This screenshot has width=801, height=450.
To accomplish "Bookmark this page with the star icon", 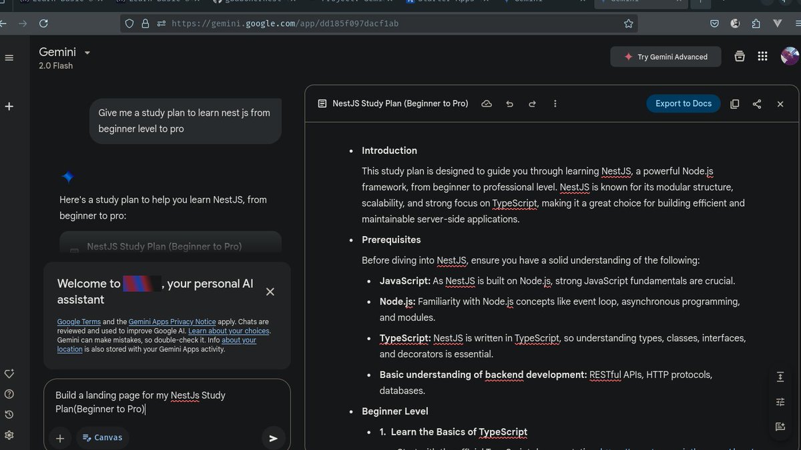I will 628,23.
